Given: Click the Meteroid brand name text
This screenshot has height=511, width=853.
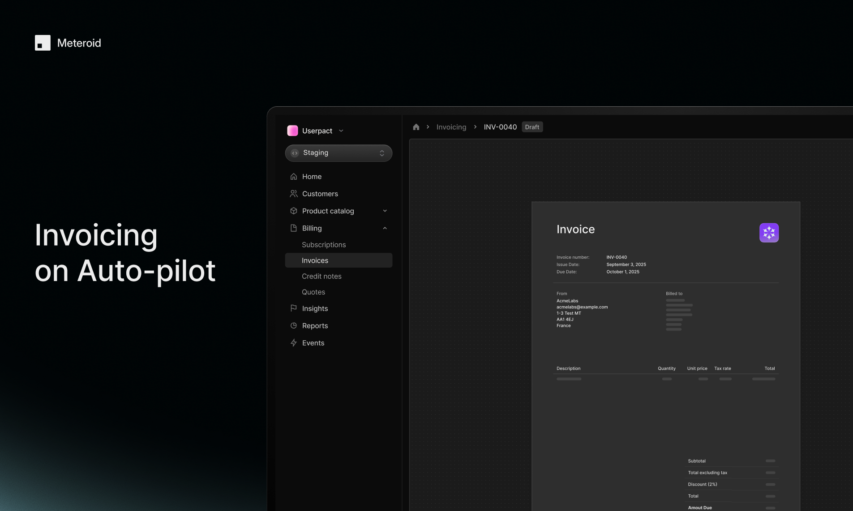Looking at the screenshot, I should [79, 43].
